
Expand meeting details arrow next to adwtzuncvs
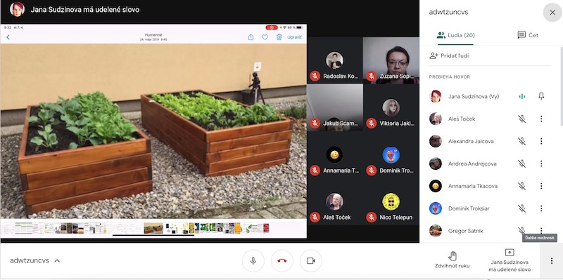pos(57,260)
